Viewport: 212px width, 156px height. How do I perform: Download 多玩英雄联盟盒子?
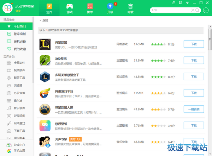(x=194, y=76)
